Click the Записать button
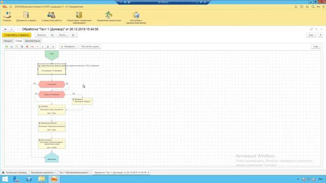The height and width of the screenshot is (183, 326). point(41,35)
